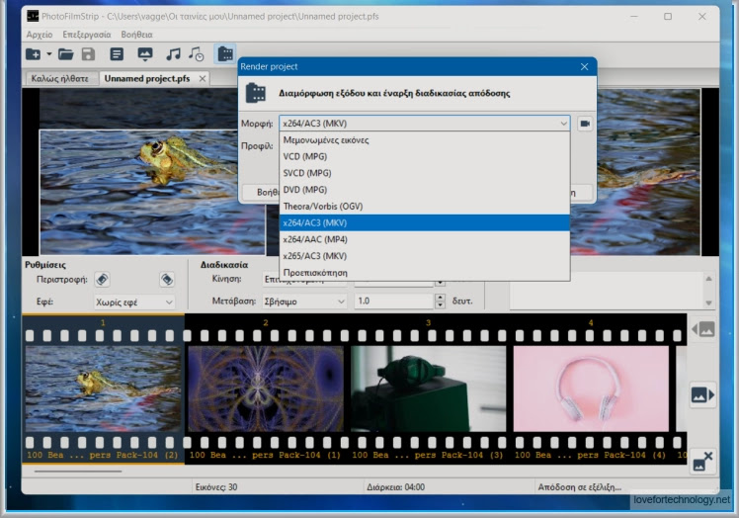This screenshot has height=518, width=739.
Task: Switch to the Καλώς ήλθατε tab
Action: pos(60,78)
